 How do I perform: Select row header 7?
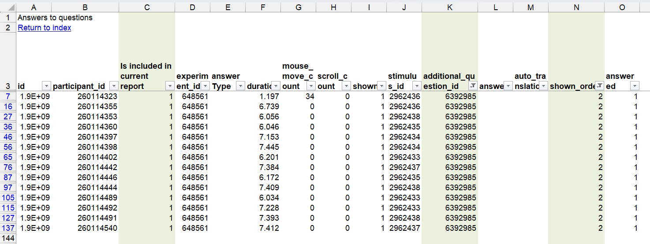tap(8, 96)
